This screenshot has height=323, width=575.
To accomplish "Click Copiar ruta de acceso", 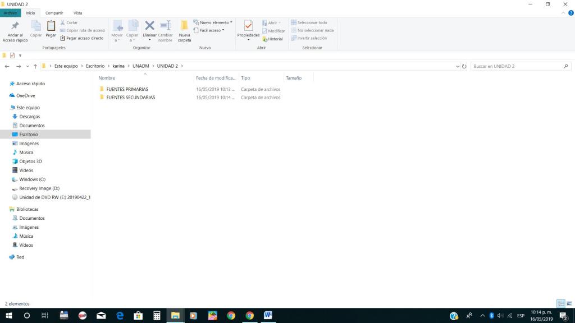I will (83, 30).
